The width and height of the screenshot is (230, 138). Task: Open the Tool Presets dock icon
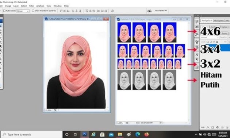click(197, 34)
